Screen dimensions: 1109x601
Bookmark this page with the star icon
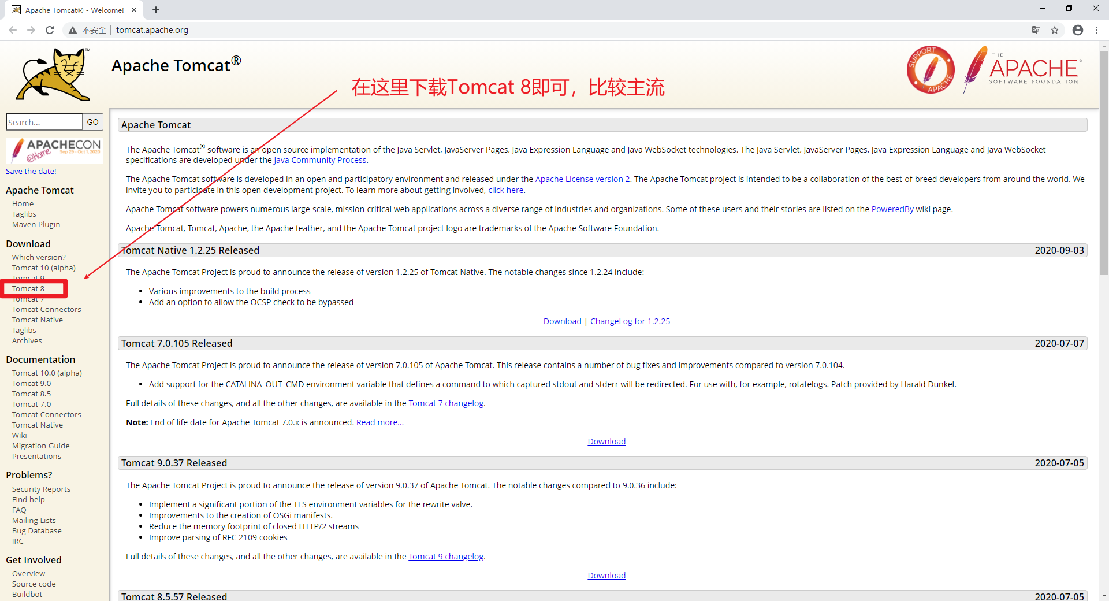tap(1055, 30)
